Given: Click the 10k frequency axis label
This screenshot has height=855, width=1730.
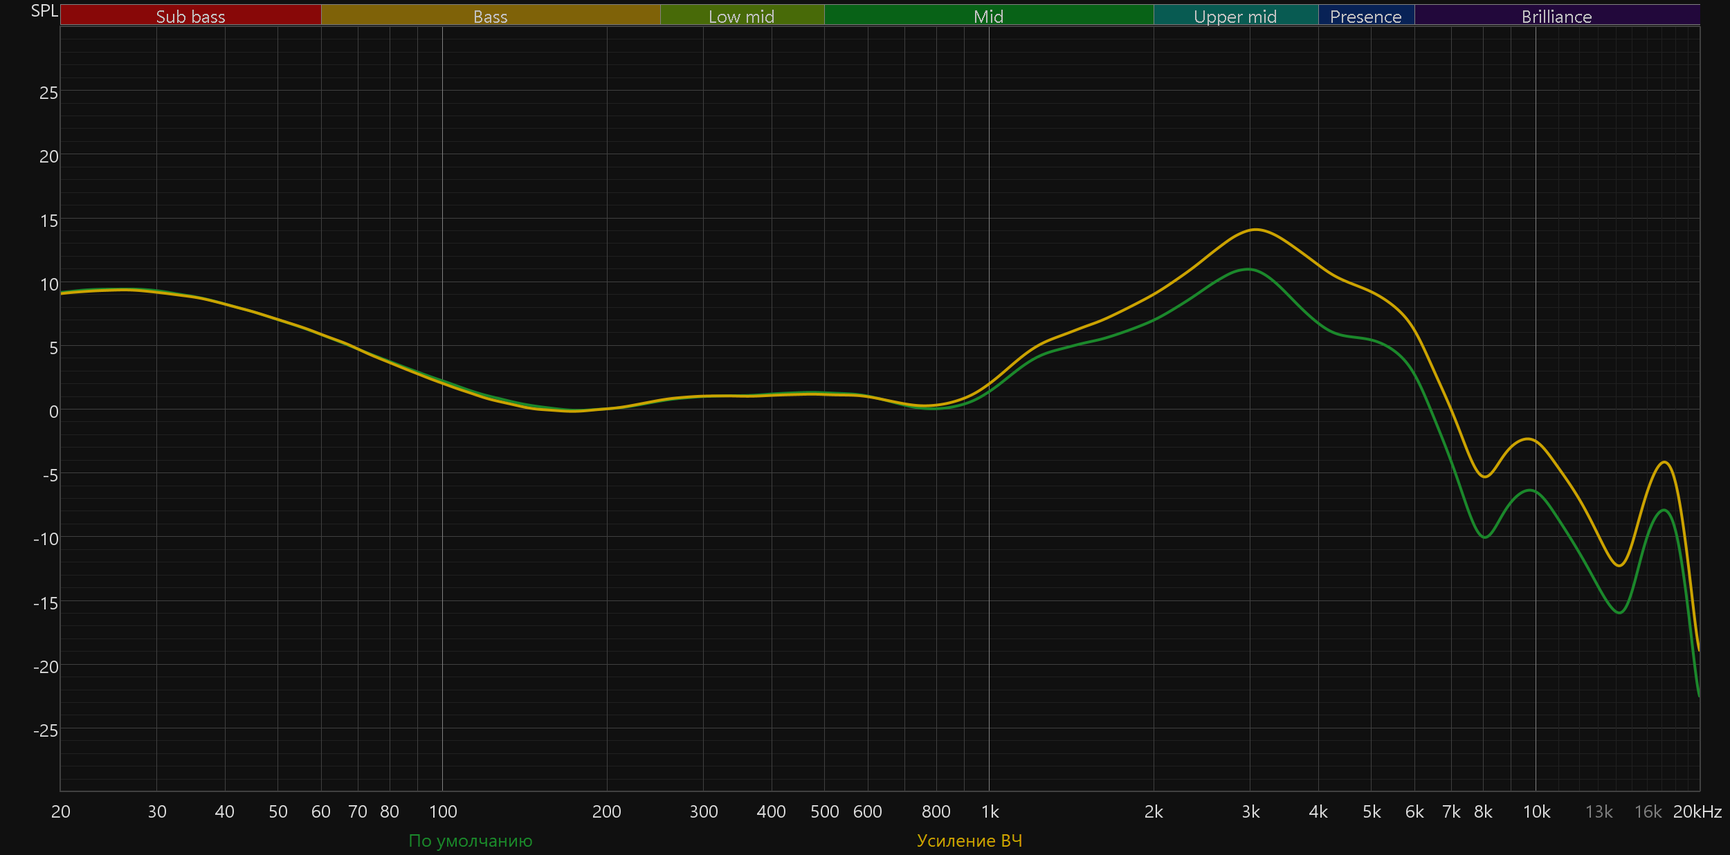Looking at the screenshot, I should click(x=1536, y=811).
